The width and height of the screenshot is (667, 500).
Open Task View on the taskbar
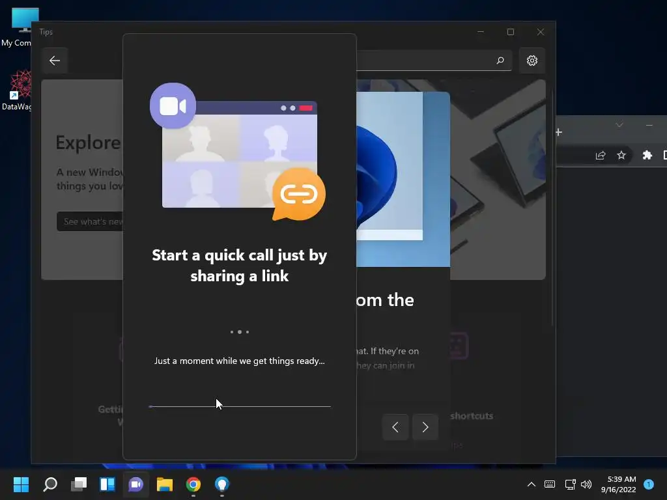79,484
